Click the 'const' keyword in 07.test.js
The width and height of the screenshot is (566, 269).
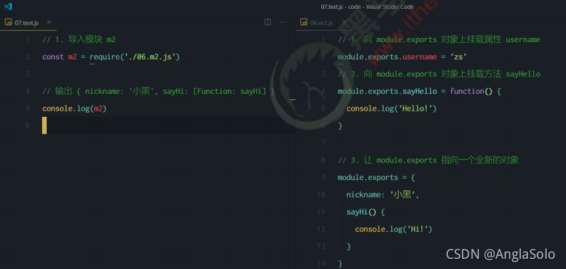[x=53, y=57]
